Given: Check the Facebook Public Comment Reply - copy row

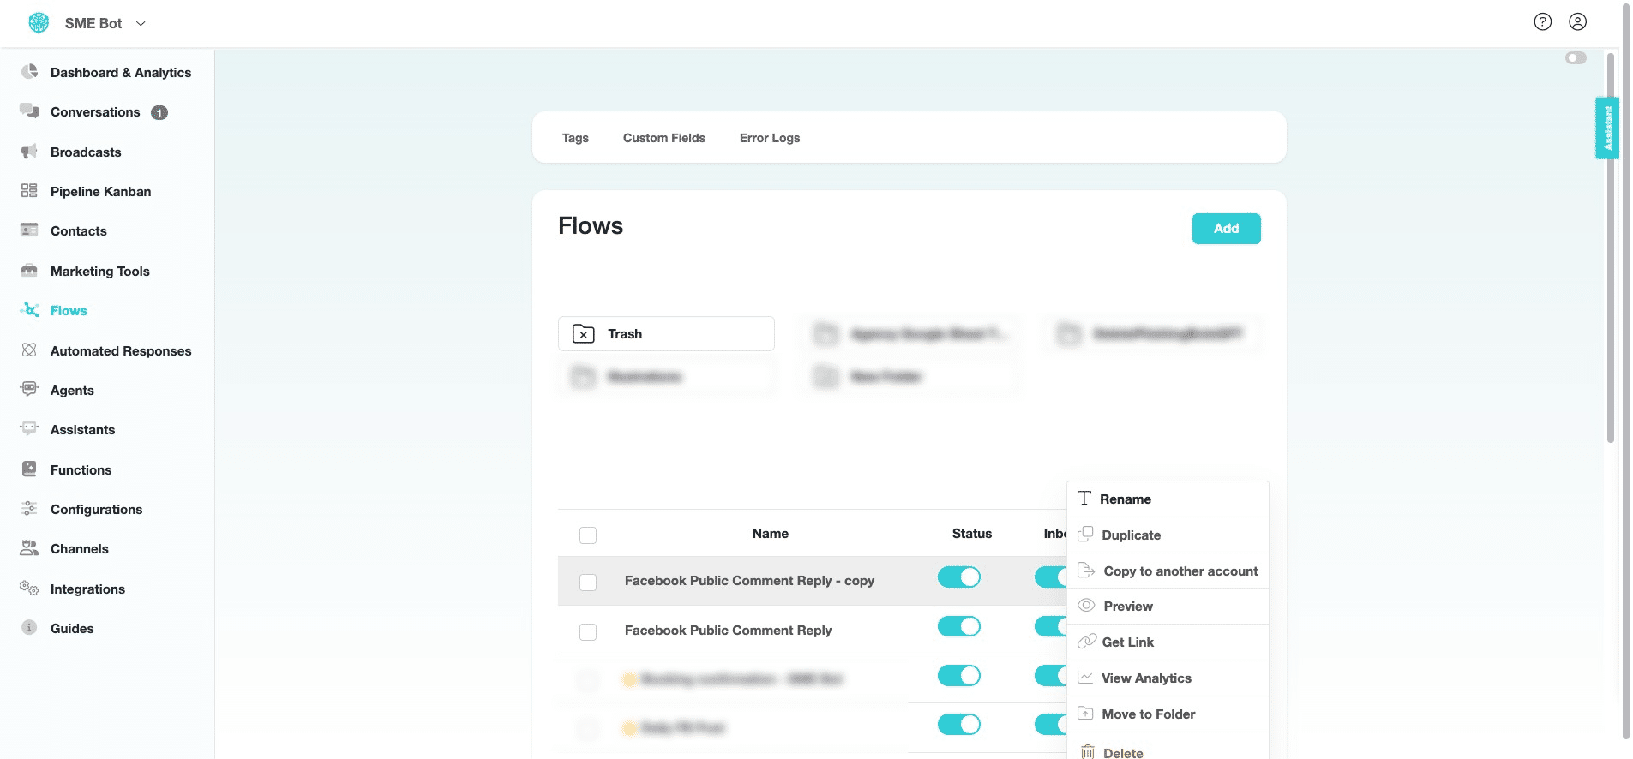Looking at the screenshot, I should [x=588, y=583].
